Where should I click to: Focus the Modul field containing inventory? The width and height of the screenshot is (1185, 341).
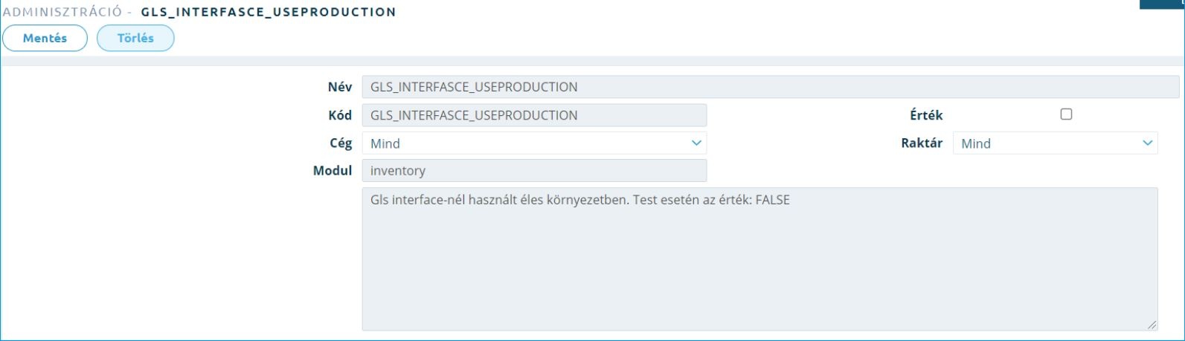click(534, 171)
